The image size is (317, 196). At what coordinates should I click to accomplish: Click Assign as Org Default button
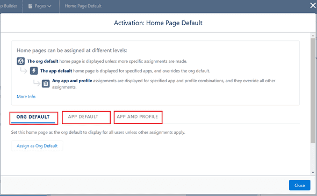[37, 146]
